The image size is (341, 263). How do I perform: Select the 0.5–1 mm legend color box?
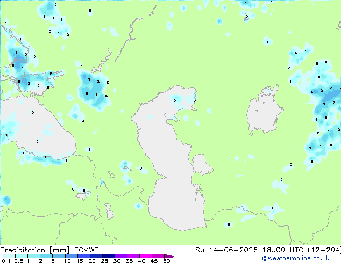click(22, 256)
